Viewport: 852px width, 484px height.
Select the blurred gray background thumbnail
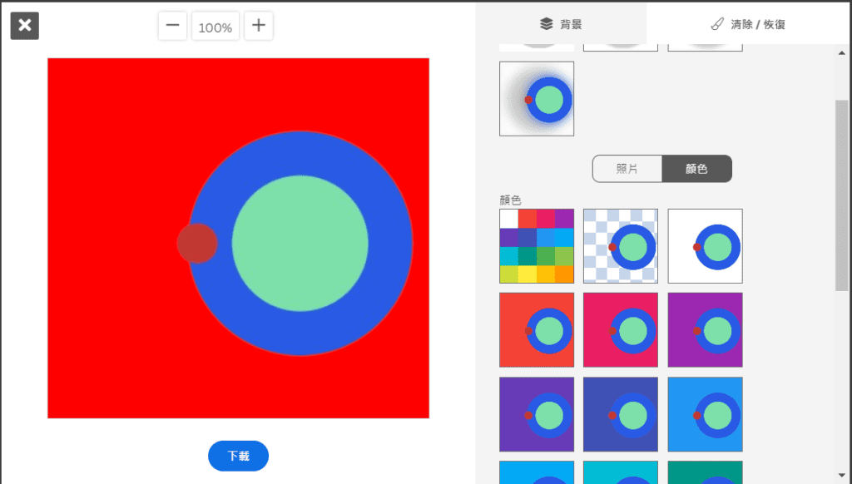click(x=537, y=98)
